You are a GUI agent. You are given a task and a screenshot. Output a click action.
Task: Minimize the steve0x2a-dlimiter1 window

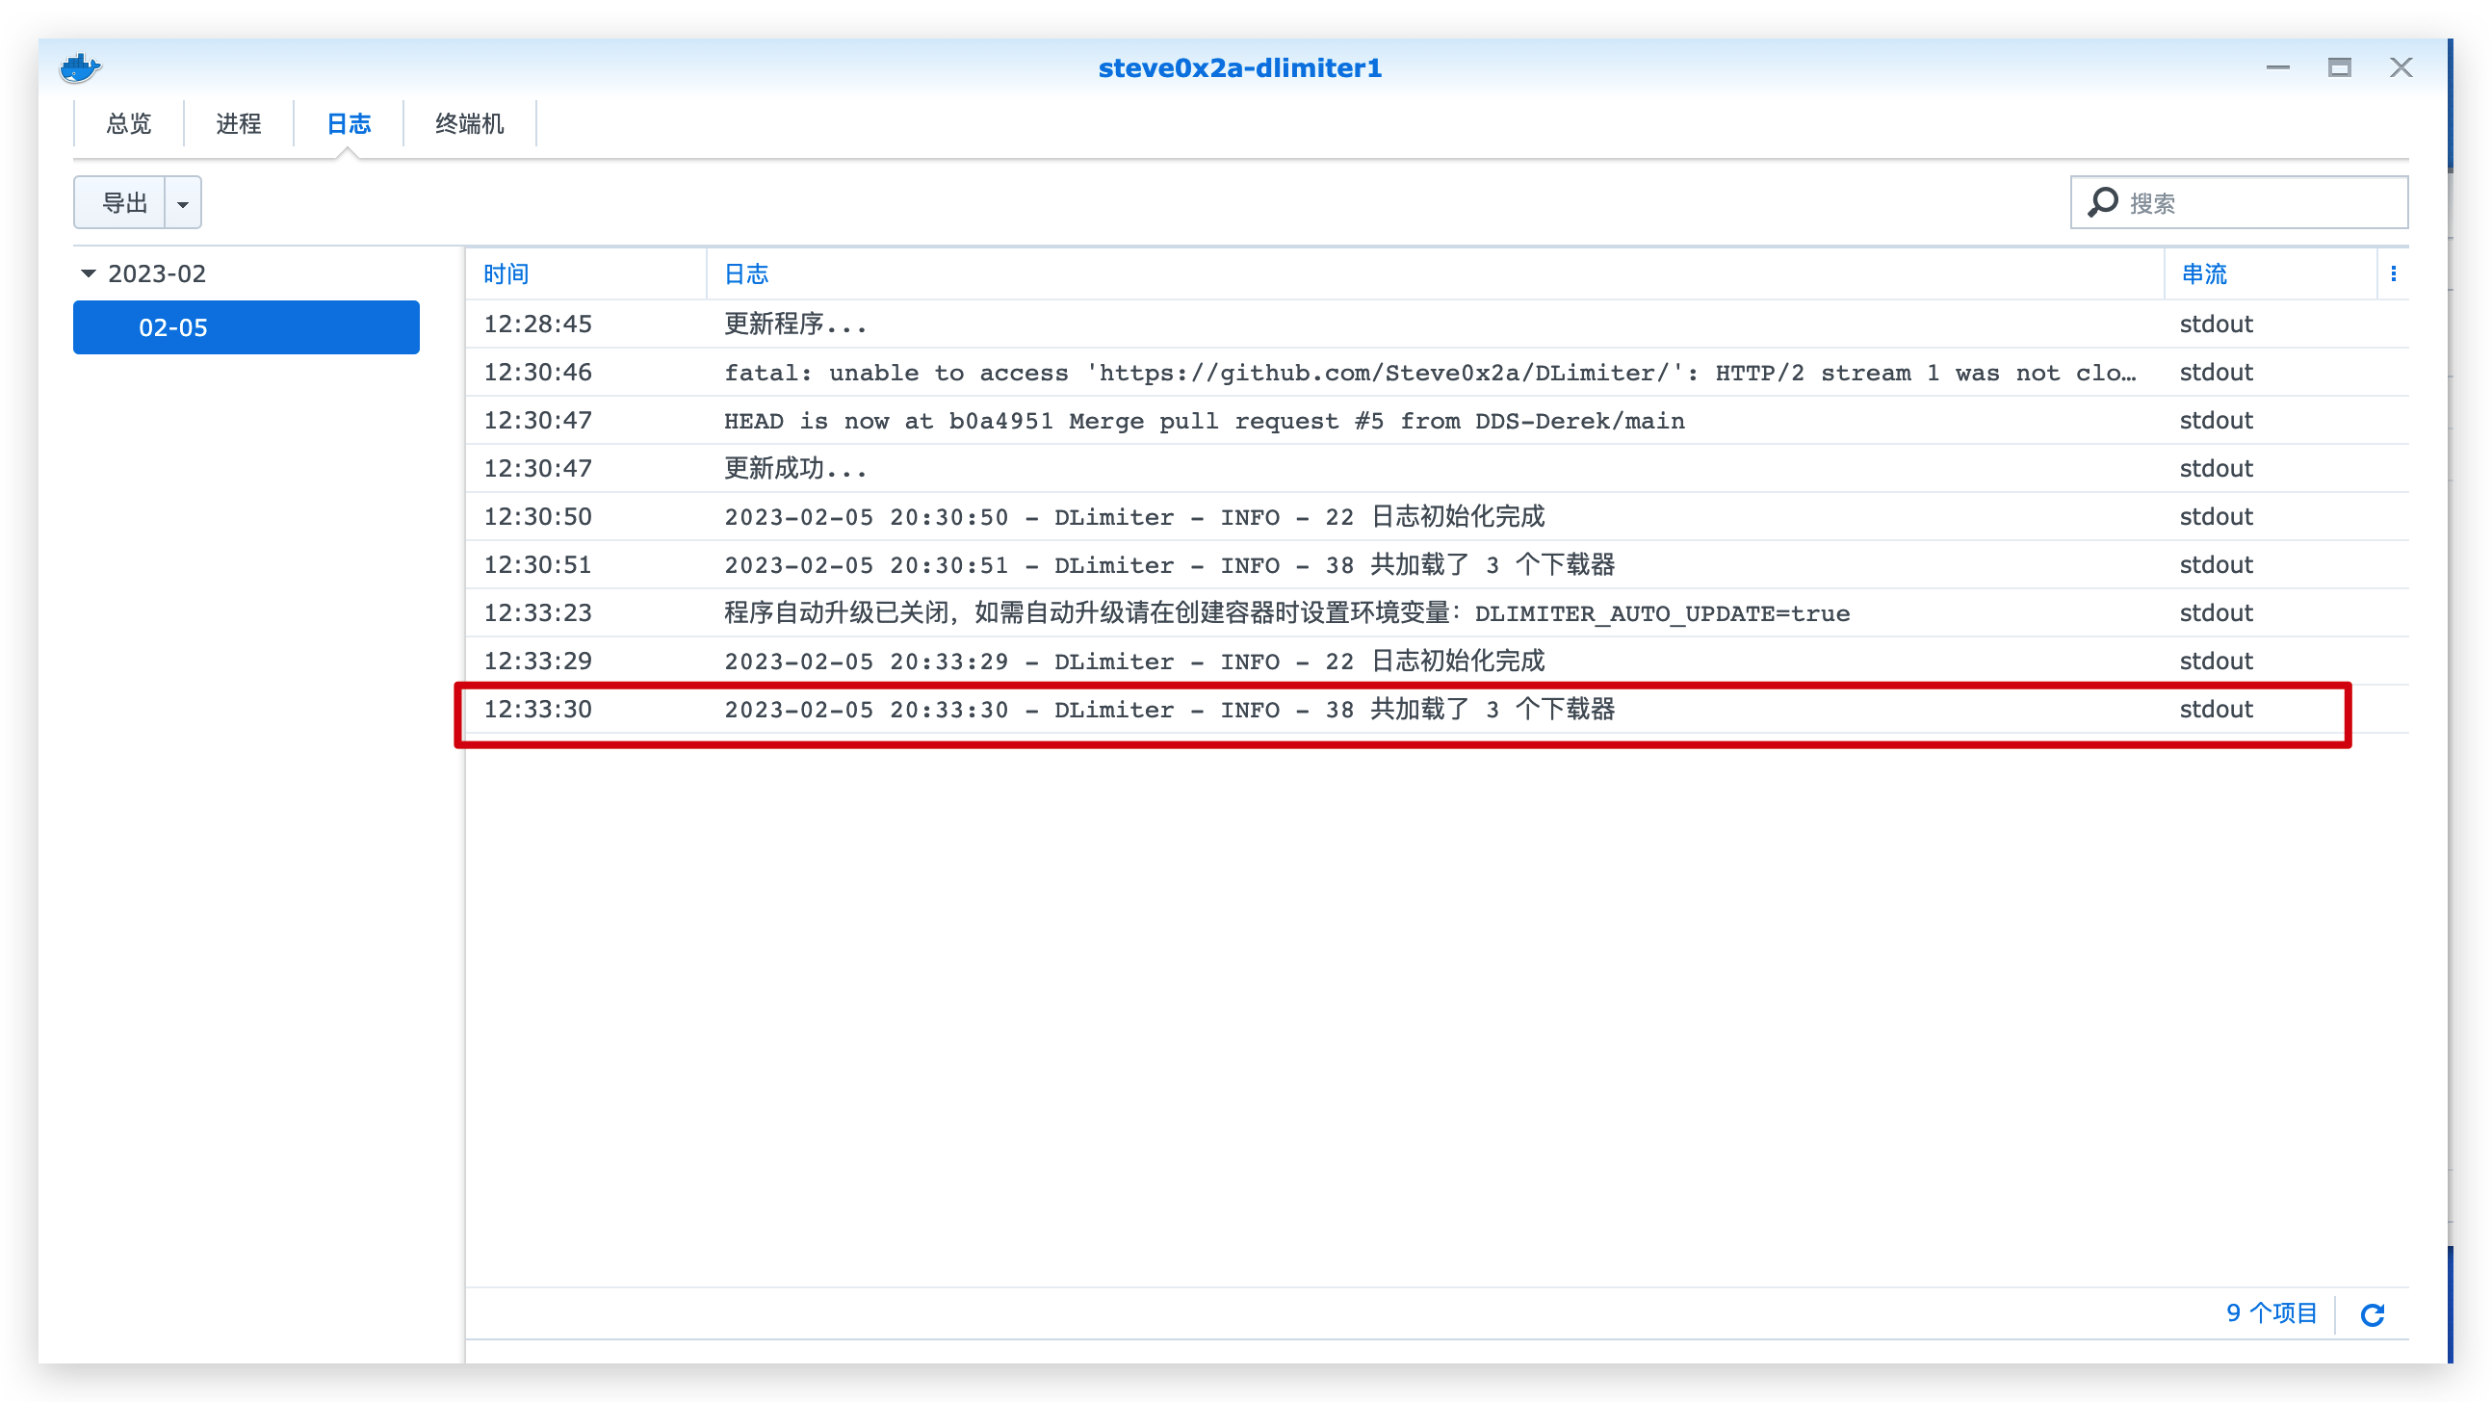point(2278,67)
